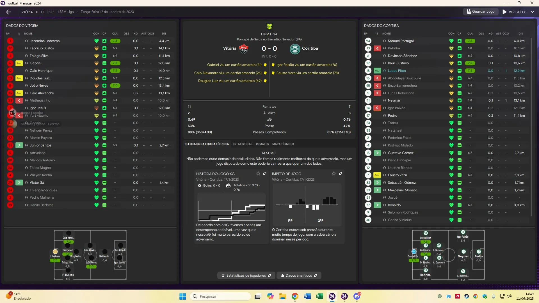Expand the Ímpeto de Jogo panel
Viewport: 539px width, 303px height.
point(341,174)
